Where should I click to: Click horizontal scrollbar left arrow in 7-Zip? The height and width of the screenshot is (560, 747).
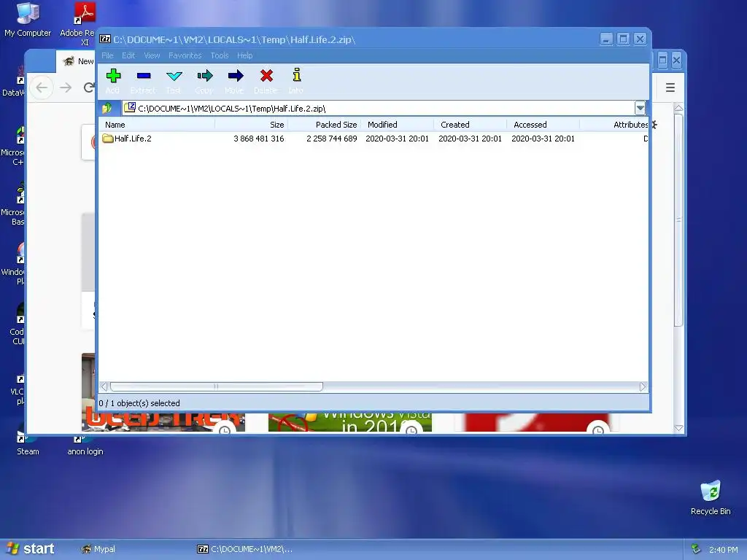coord(104,386)
